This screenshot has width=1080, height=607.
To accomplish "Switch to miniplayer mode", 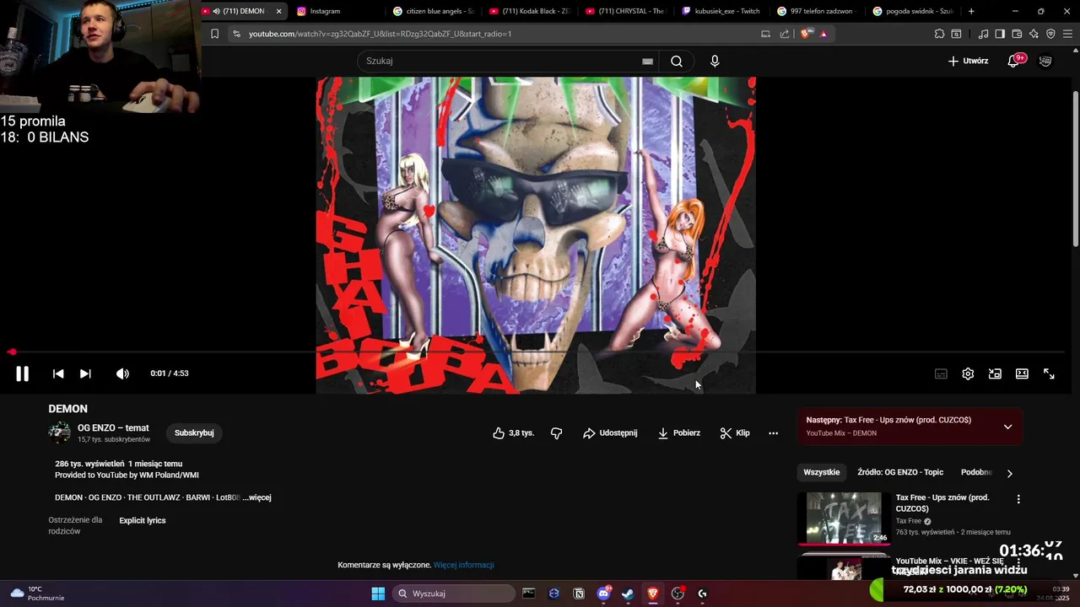I will click(x=995, y=373).
